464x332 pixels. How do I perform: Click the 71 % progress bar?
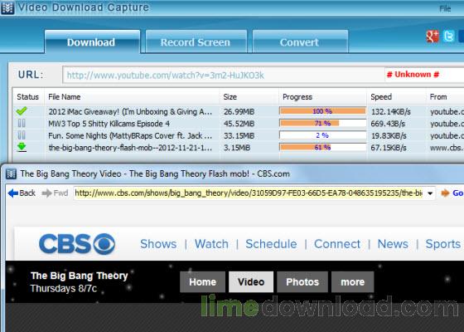click(322, 123)
